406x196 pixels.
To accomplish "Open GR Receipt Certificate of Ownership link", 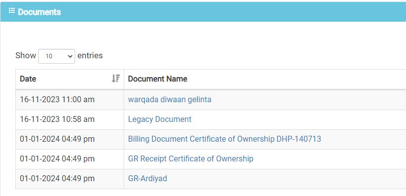I will pos(190,159).
